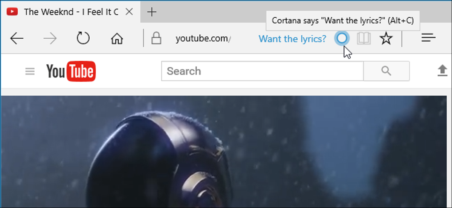This screenshot has width=452, height=208.
Task: Click the video player area
Action: click(223, 152)
